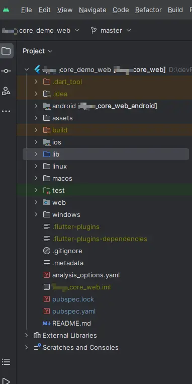Image resolution: width=192 pixels, height=384 pixels.
Task: Click the green test folder icon
Action: 46,190
